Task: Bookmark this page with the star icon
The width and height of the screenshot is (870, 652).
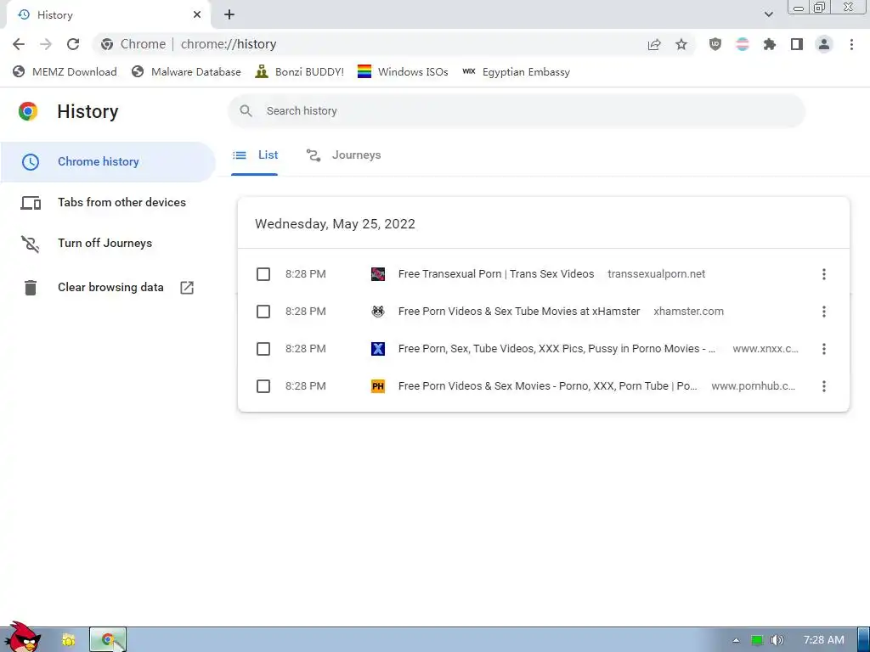Action: click(x=681, y=44)
